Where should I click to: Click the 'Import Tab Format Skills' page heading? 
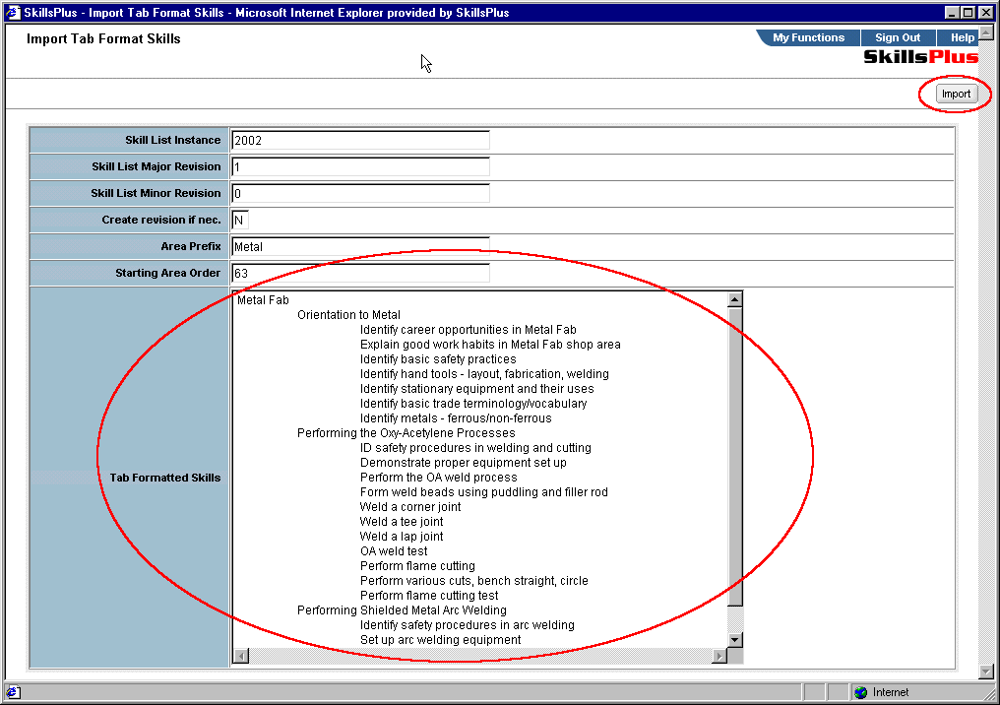pyautogui.click(x=103, y=39)
